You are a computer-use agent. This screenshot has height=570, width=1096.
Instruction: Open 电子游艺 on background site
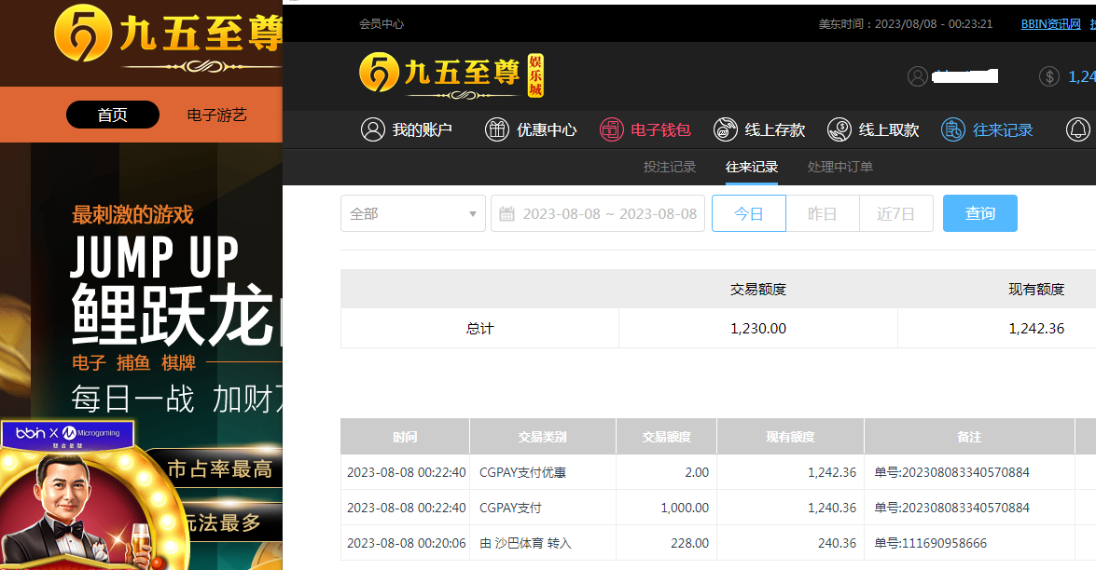coord(216,115)
